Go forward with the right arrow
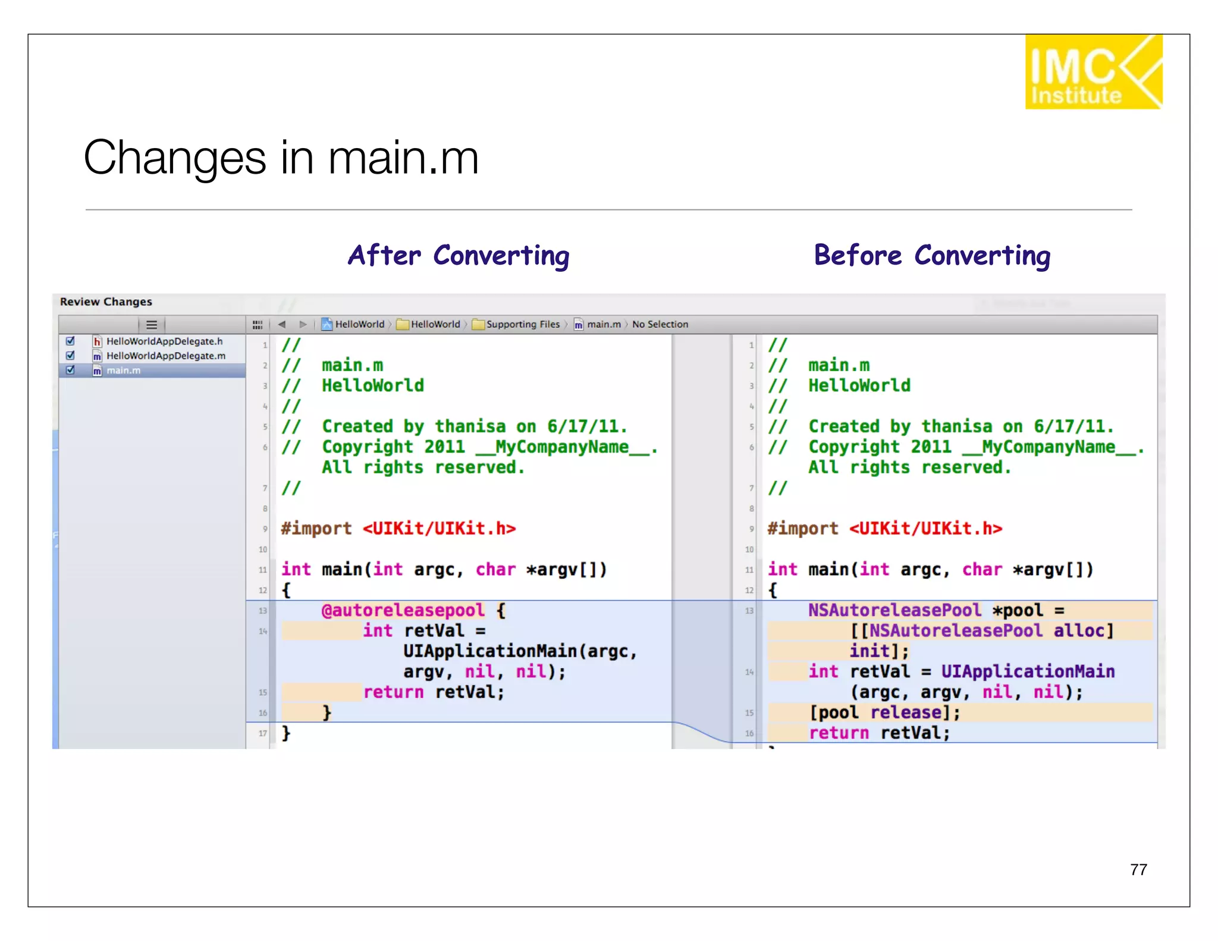The image size is (1218, 941). (x=303, y=324)
